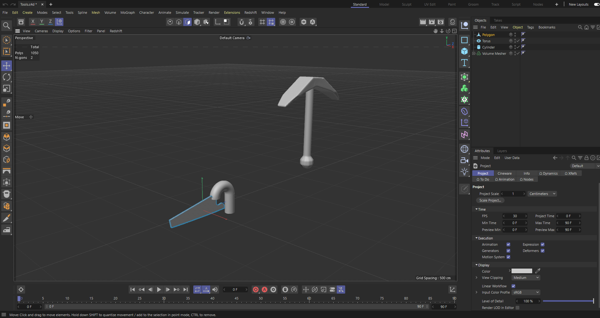The height and width of the screenshot is (318, 600).
Task: Toggle the Expression checkbox
Action: pyautogui.click(x=543, y=244)
